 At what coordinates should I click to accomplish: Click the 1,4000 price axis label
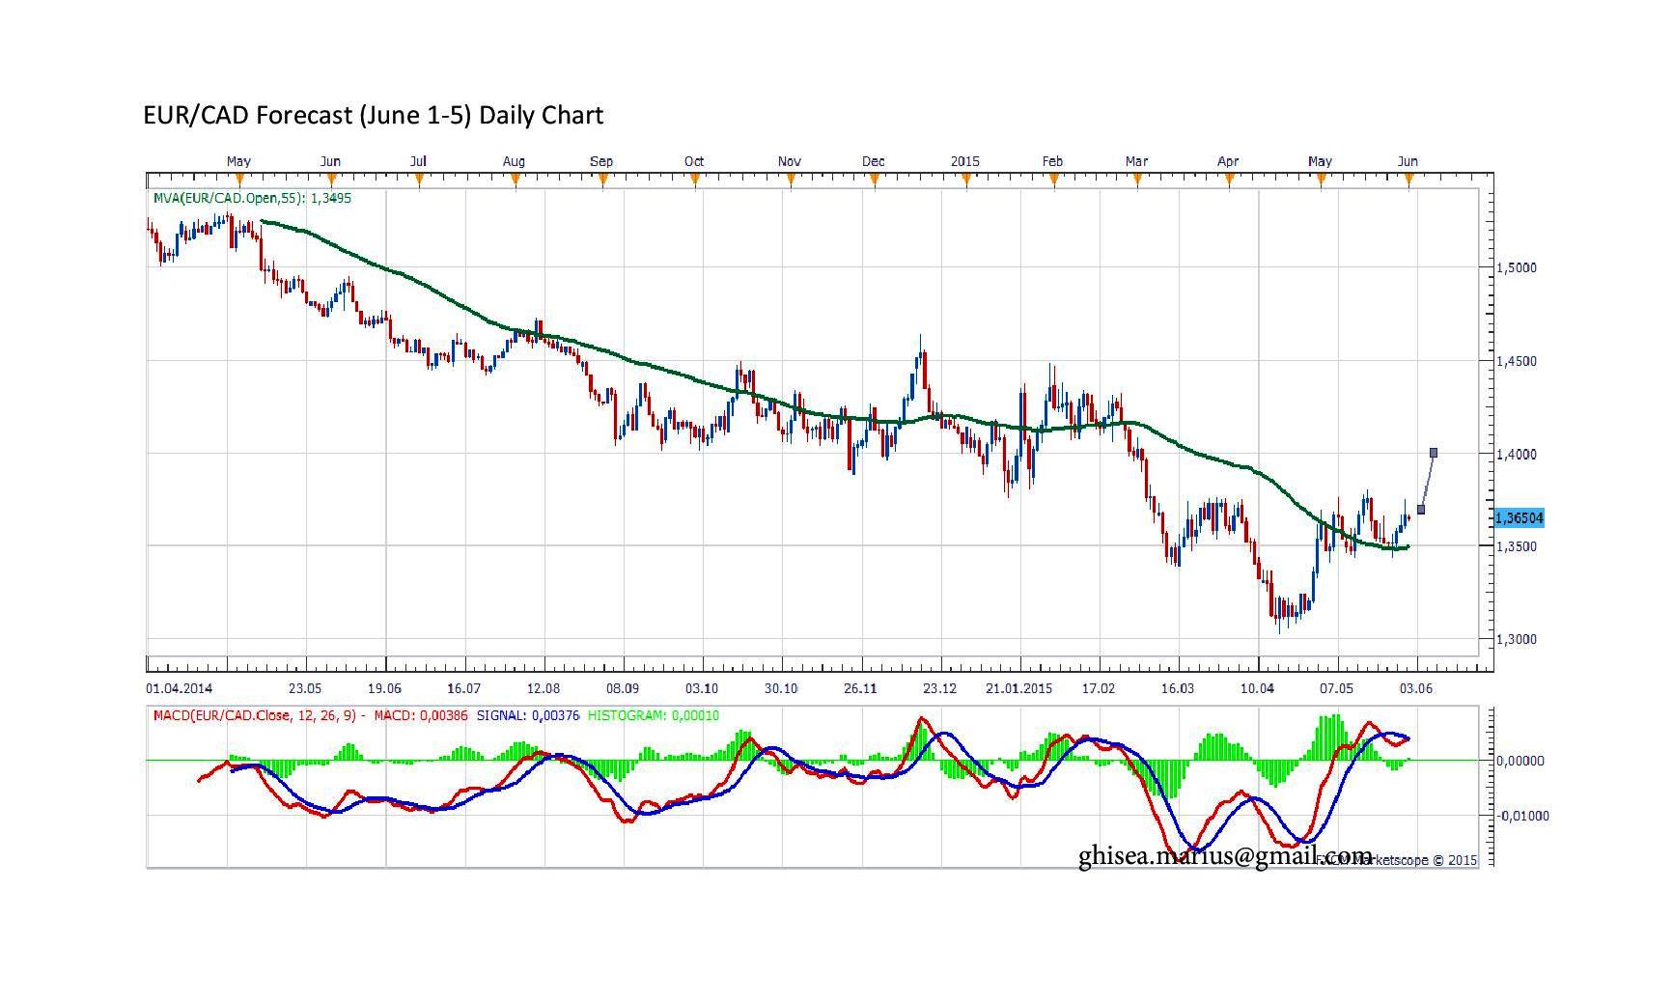(x=1517, y=454)
